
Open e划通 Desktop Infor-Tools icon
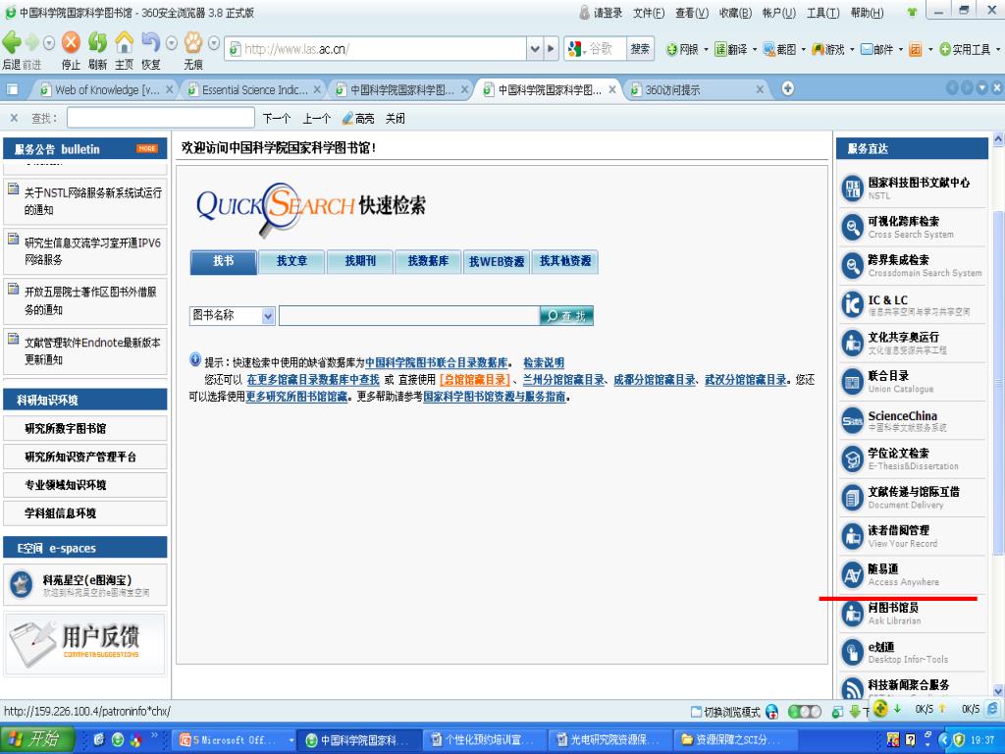853,653
